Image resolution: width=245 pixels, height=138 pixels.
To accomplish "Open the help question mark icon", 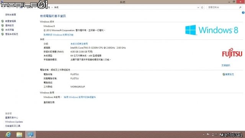I will tap(243, 13).
